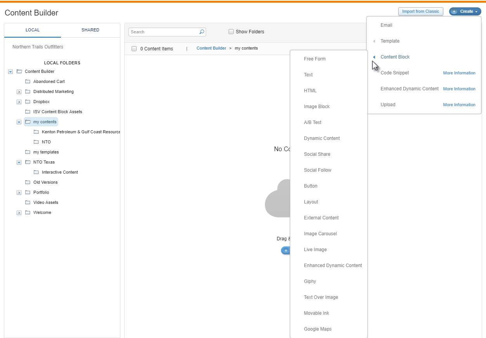The height and width of the screenshot is (338, 486).
Task: Select the Interactive Content folder label
Action: 60,172
